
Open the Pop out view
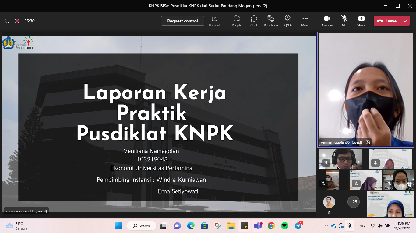pos(214,21)
